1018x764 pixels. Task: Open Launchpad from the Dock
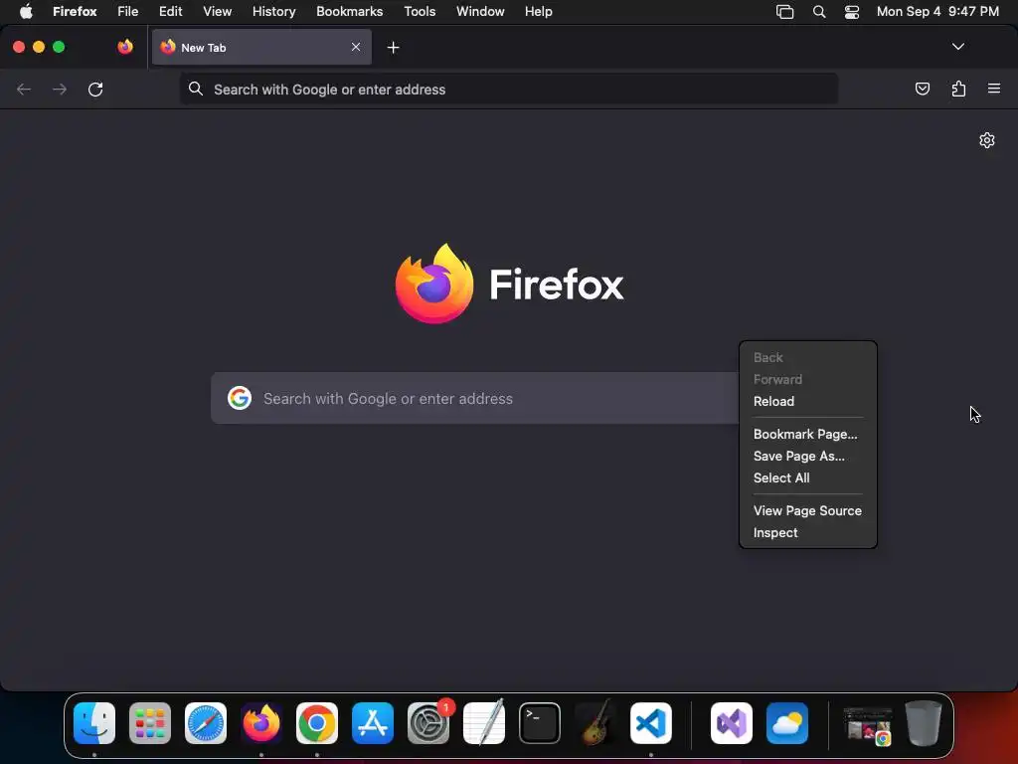tap(150, 723)
